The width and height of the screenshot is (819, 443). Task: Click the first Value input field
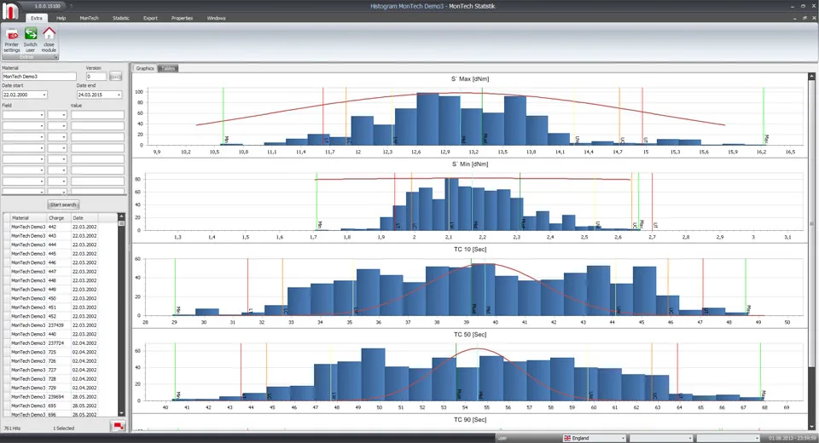tap(97, 115)
